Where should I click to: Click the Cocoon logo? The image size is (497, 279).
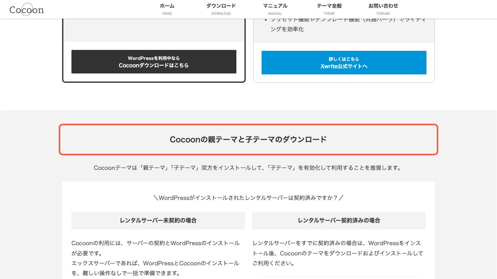(26, 10)
